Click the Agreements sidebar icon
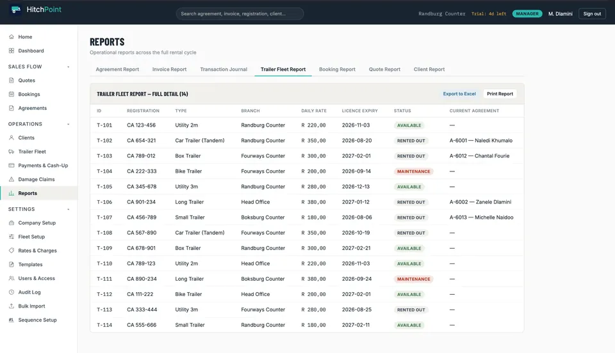This screenshot has height=353, width=615. 12,108
